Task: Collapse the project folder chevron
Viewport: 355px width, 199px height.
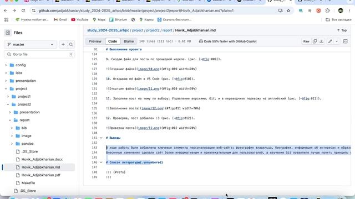Action: [6, 88]
